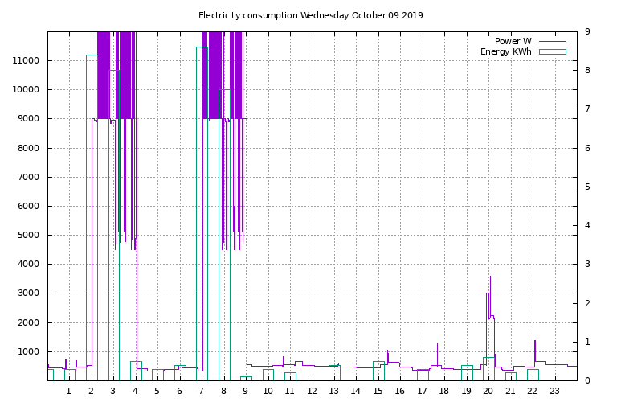Click hour 13 on the x-axis
Image resolution: width=617 pixels, height=402 pixels.
tap(333, 391)
